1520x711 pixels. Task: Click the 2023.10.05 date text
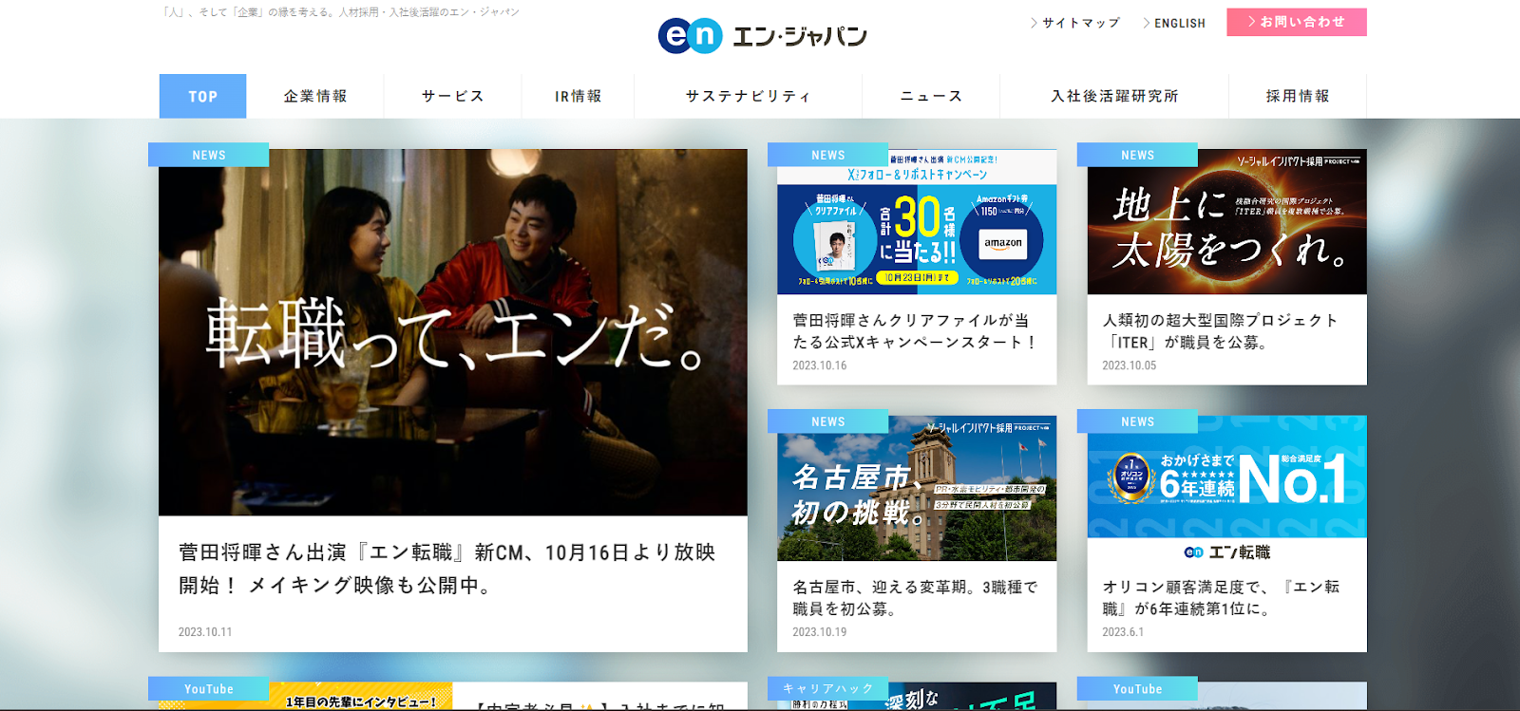[1130, 365]
